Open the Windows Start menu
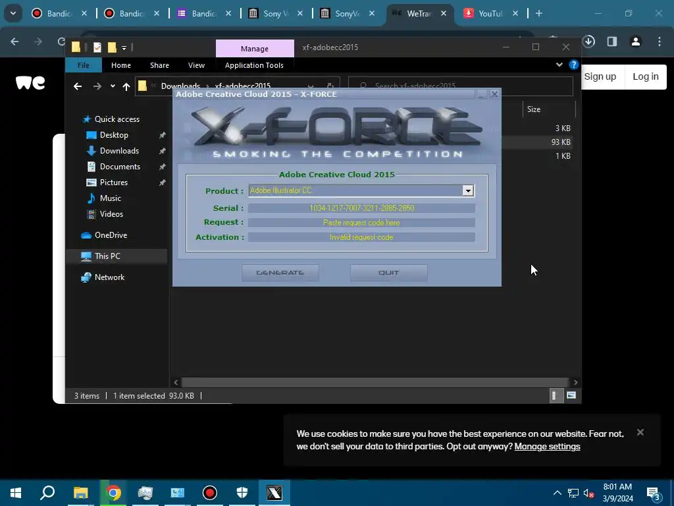The width and height of the screenshot is (674, 506). coord(16,493)
